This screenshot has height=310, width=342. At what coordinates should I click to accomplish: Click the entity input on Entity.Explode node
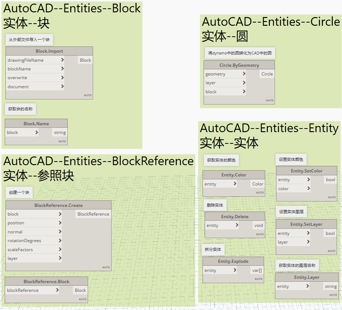pyautogui.click(x=234, y=270)
